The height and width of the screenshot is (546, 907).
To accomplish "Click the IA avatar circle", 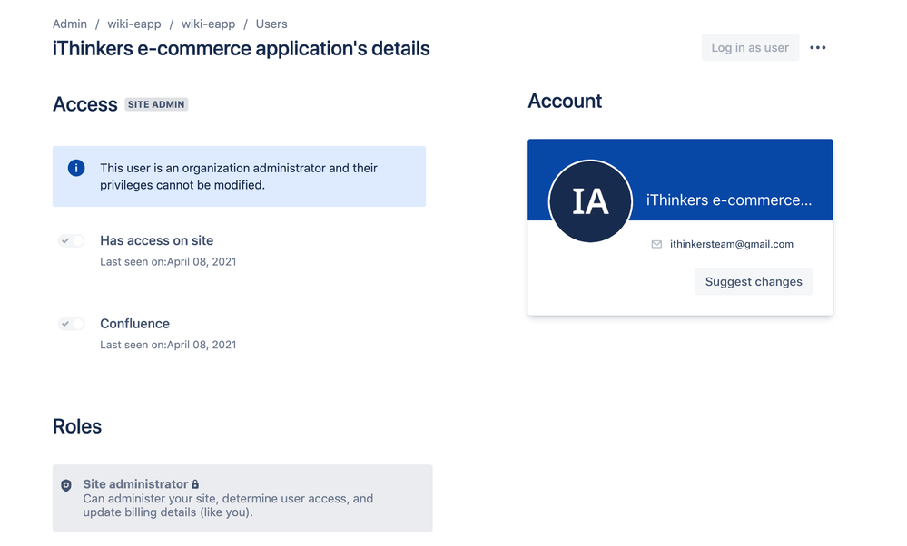I will coord(590,201).
